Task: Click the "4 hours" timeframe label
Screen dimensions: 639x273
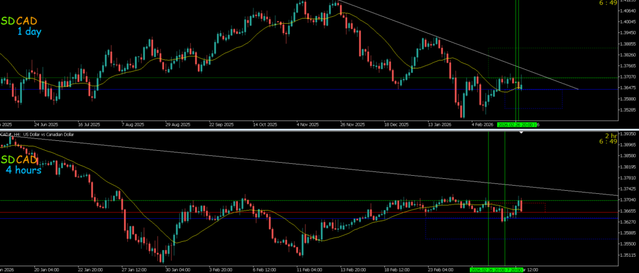Action: pyautogui.click(x=25, y=170)
